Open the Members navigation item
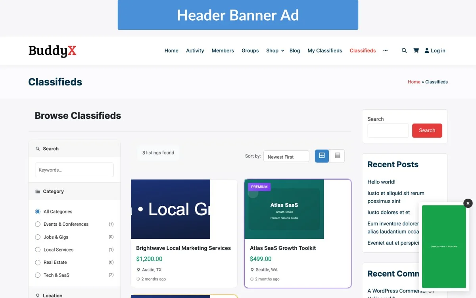 (223, 50)
